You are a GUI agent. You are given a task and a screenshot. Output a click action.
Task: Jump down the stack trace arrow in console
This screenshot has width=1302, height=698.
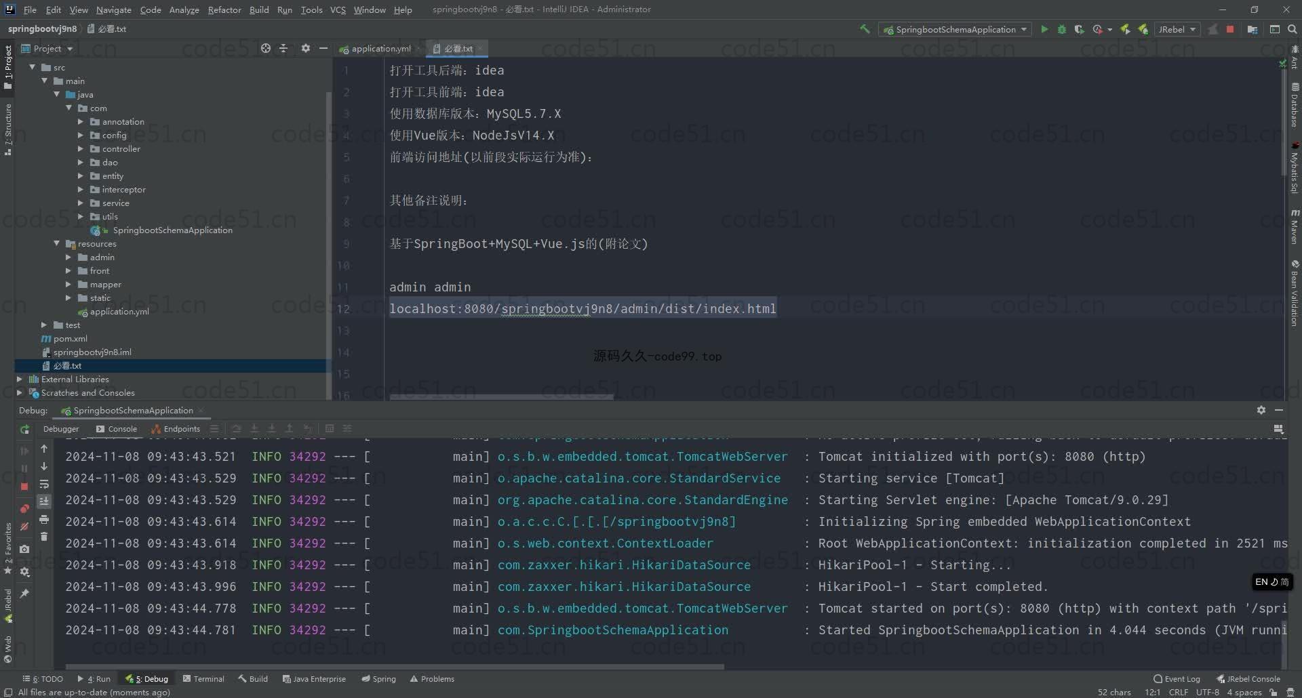[x=44, y=466]
